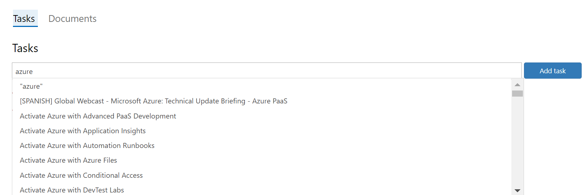This screenshot has width=586, height=195.
Task: Select the [SPANISH] Global Webcast Azure PaaS suggestion
Action: [x=262, y=101]
